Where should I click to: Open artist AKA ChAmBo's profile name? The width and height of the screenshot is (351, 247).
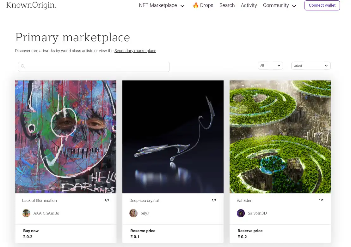pyautogui.click(x=46, y=213)
